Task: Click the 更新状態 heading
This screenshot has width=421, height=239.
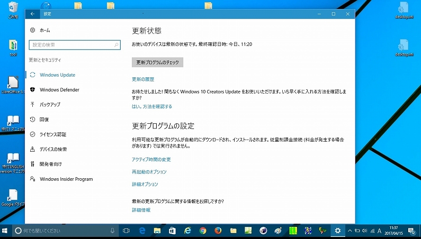Action: 147,31
